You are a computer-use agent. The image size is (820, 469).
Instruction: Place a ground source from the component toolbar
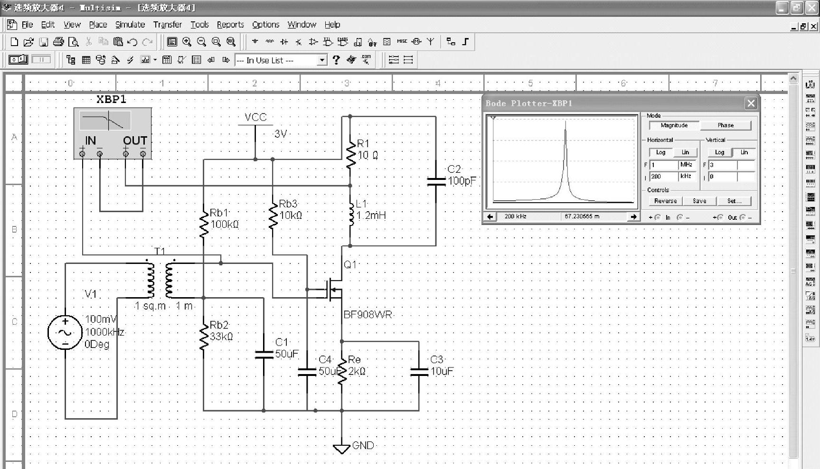[255, 42]
